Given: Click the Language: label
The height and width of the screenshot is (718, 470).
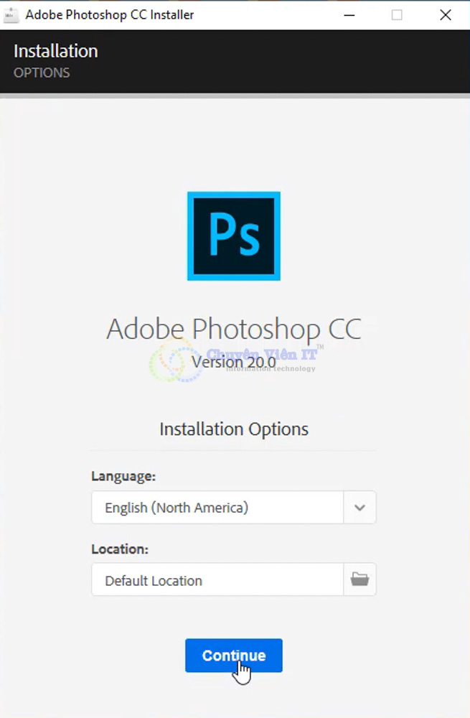Looking at the screenshot, I should coord(123,476).
